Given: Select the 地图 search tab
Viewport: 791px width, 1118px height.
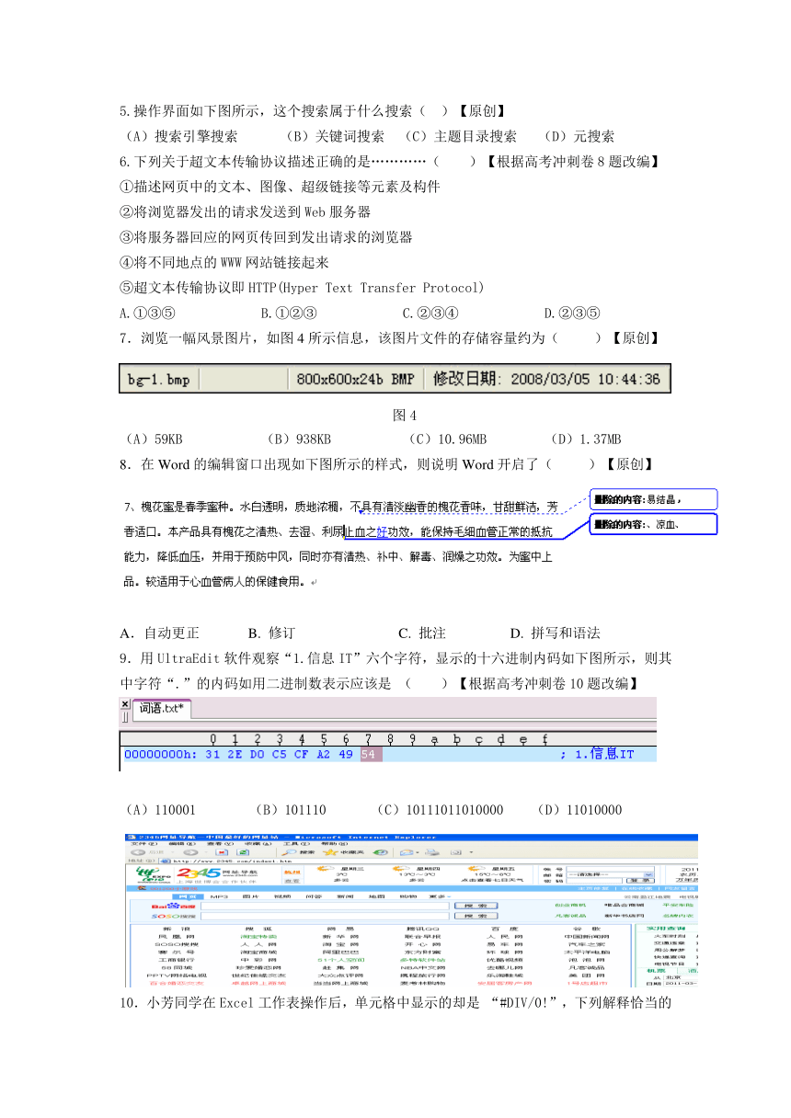Looking at the screenshot, I should (375, 896).
